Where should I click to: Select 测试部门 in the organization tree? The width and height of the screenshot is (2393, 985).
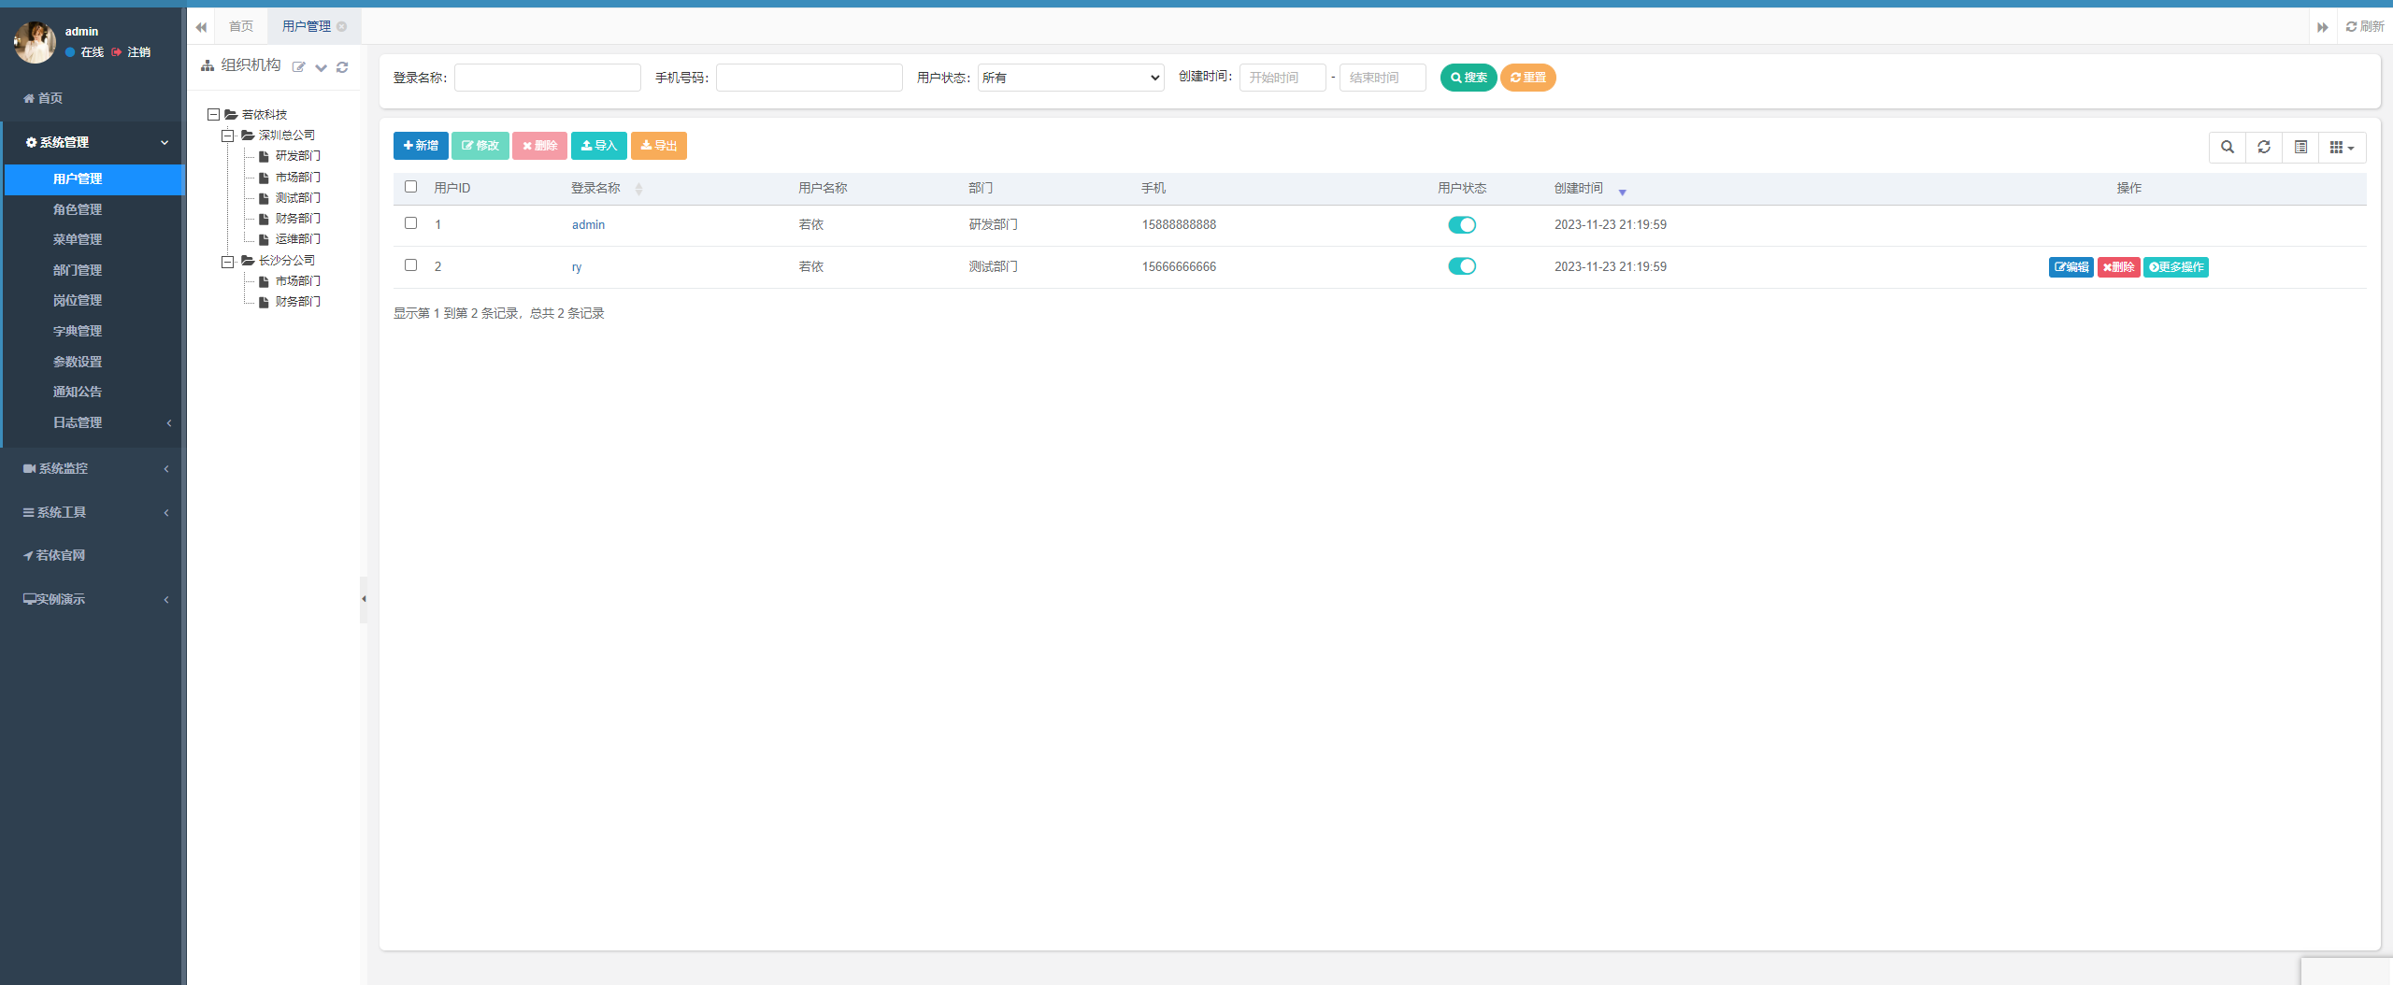tap(297, 198)
